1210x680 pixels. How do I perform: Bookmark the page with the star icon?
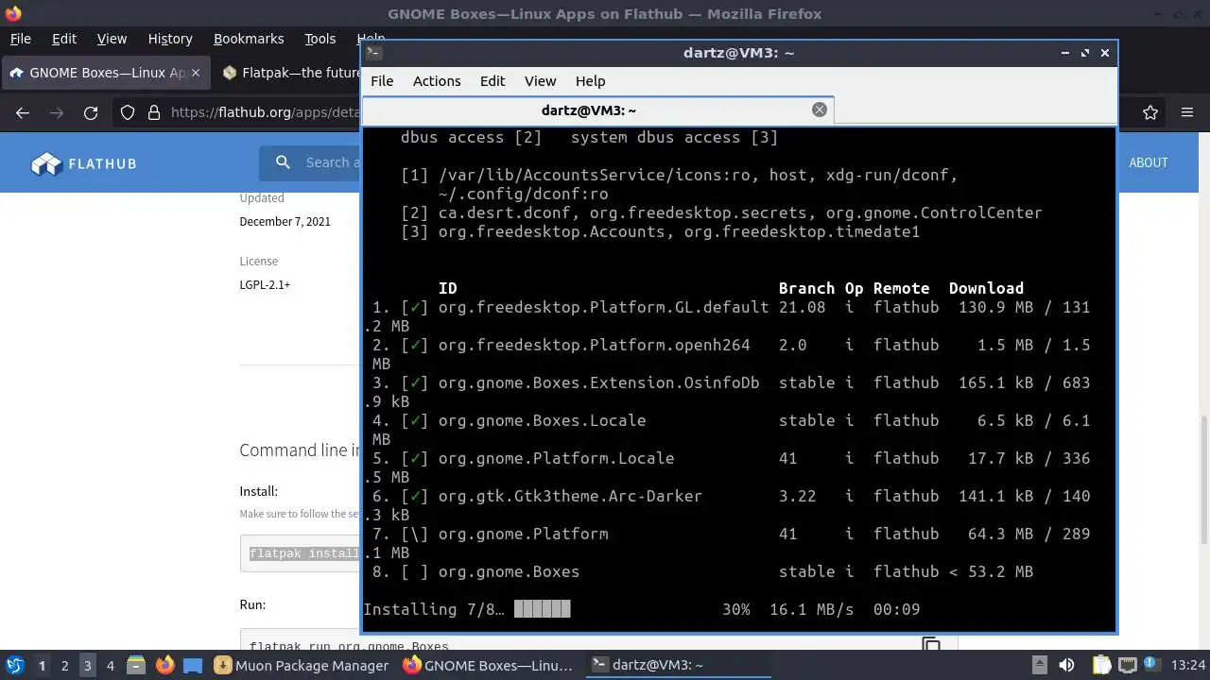point(1150,112)
